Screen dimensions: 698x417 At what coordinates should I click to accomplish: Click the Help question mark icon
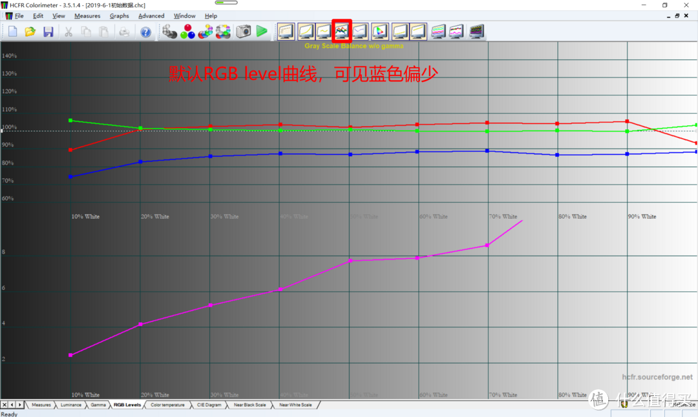pyautogui.click(x=145, y=31)
